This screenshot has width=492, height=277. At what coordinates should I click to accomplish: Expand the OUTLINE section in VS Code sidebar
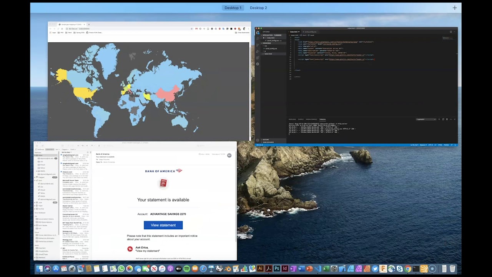pyautogui.click(x=266, y=140)
